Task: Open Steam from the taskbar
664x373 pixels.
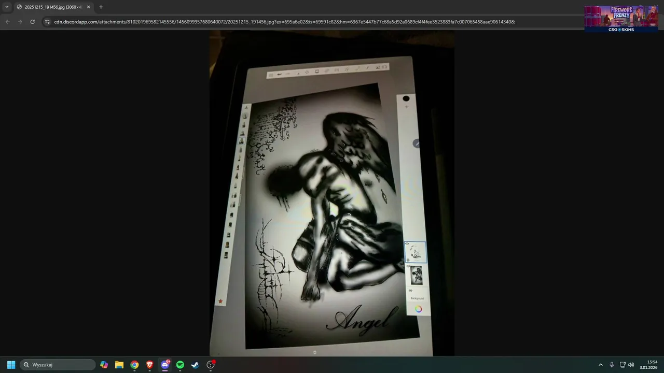Action: pos(195,365)
